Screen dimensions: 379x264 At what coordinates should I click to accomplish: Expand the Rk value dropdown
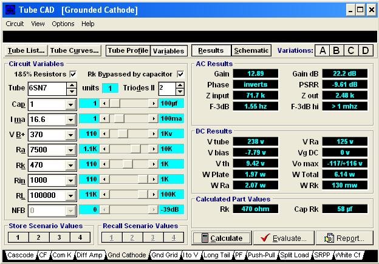pyautogui.click(x=70, y=165)
